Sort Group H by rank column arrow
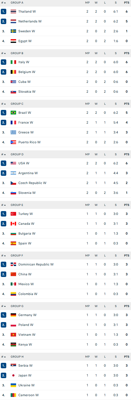The image size is (131, 400). 5,357
